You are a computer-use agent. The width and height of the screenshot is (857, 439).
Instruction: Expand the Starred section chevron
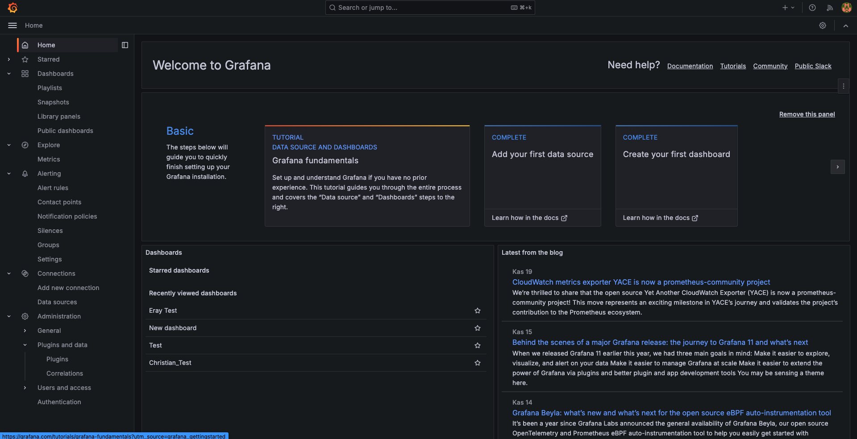pyautogui.click(x=9, y=59)
